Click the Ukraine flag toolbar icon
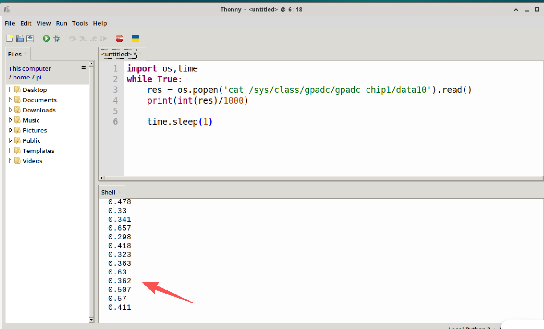 tap(136, 38)
